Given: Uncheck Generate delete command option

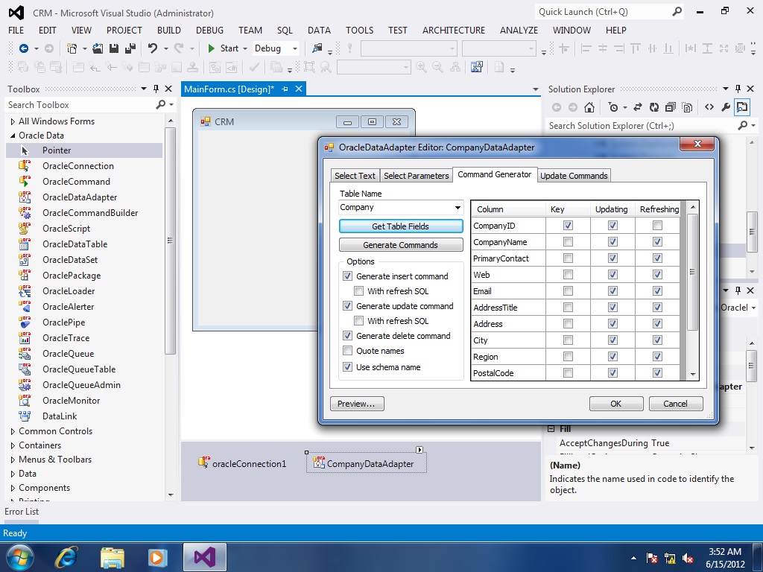Looking at the screenshot, I should point(347,336).
